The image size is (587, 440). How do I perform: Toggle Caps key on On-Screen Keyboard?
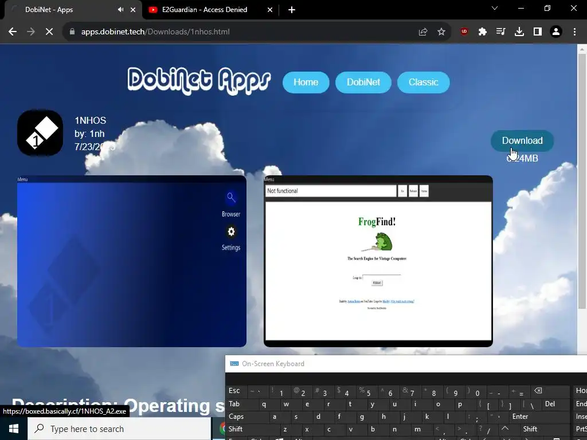pyautogui.click(x=246, y=417)
